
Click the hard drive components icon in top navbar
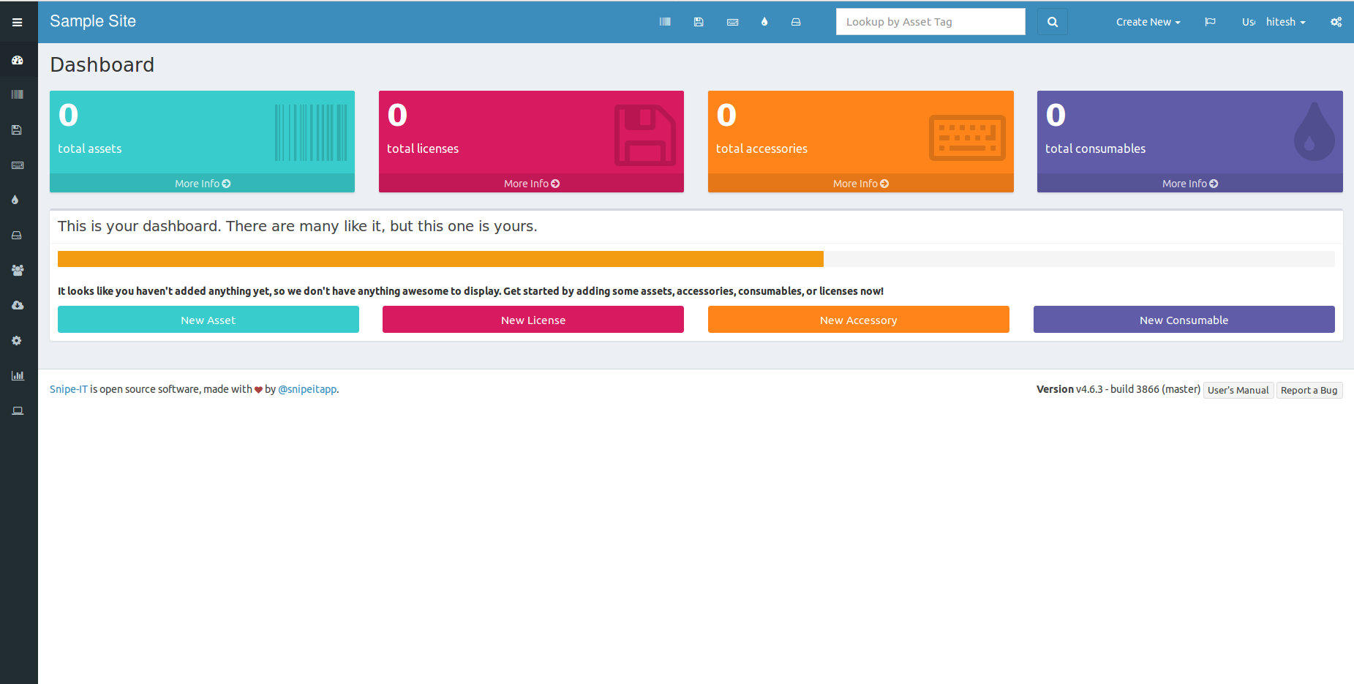coord(796,22)
